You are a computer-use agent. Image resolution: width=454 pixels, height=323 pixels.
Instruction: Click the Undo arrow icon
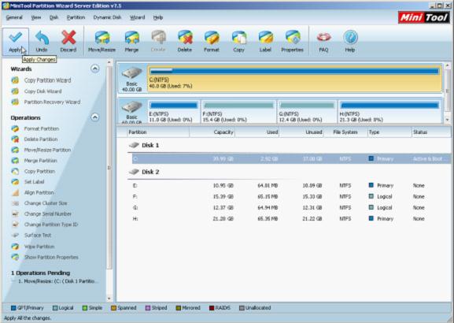pos(42,38)
